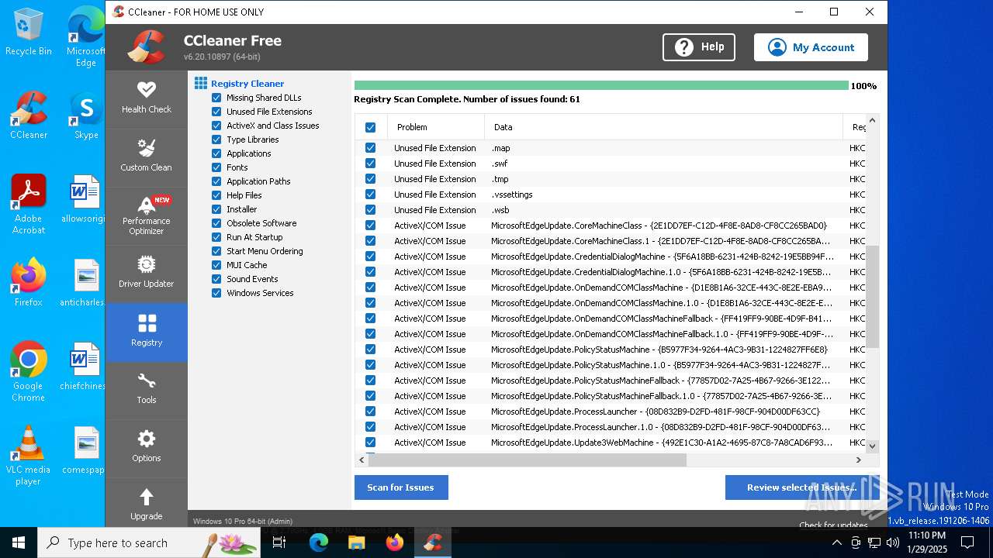The width and height of the screenshot is (993, 558).
Task: Click the volume tray icon
Action: [x=893, y=542]
